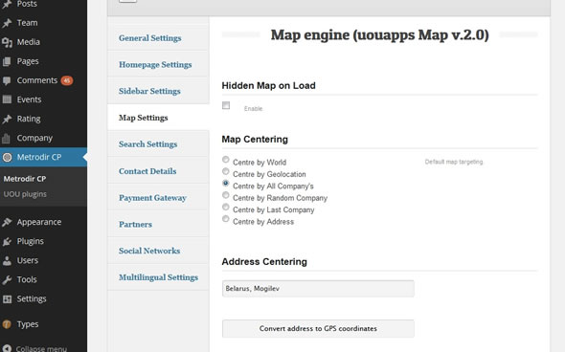
Task: Click the Comments speech bubble icon
Action: tap(7, 80)
